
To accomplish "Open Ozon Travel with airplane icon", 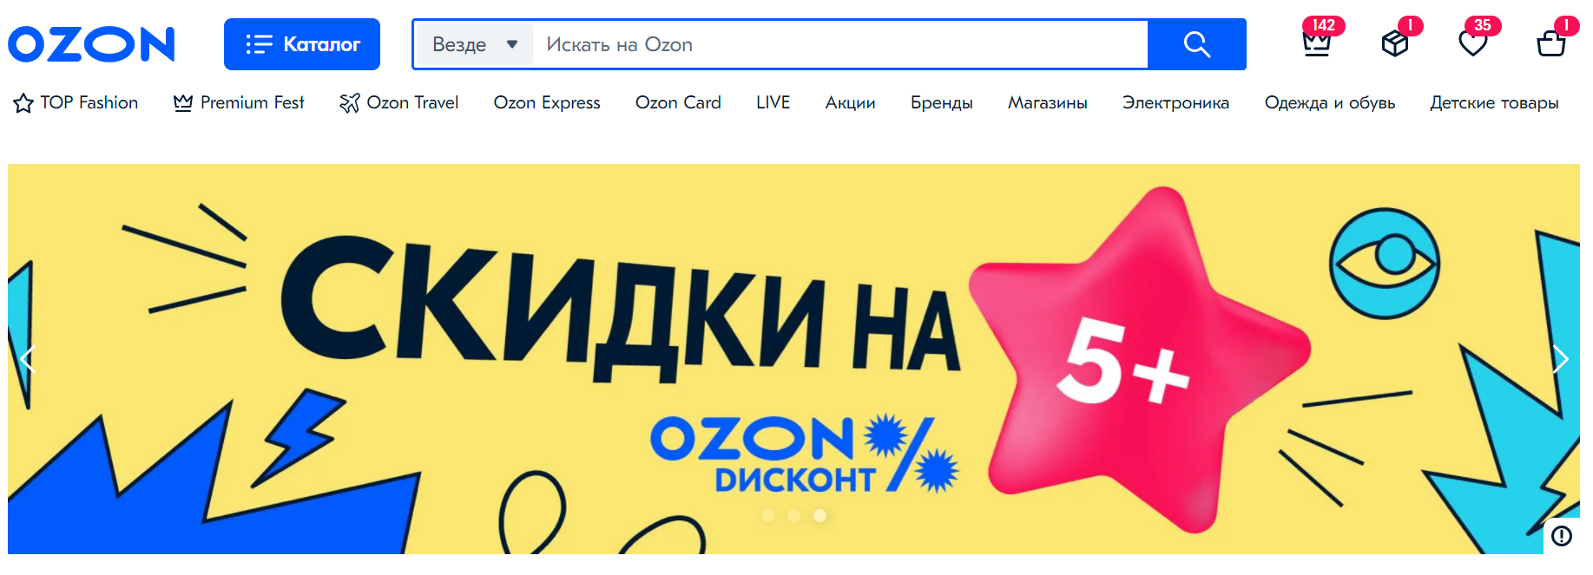I will tap(399, 103).
